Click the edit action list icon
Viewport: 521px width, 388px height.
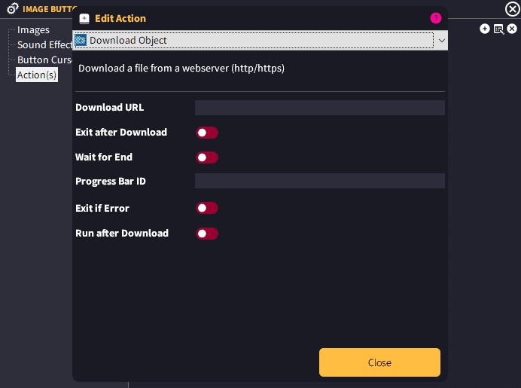(498, 29)
